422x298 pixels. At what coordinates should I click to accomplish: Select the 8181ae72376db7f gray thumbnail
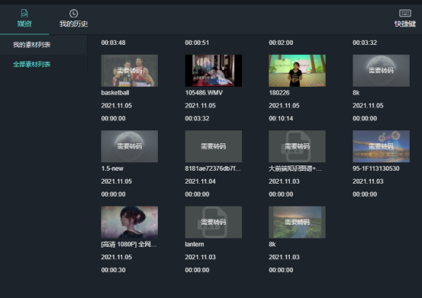click(214, 146)
